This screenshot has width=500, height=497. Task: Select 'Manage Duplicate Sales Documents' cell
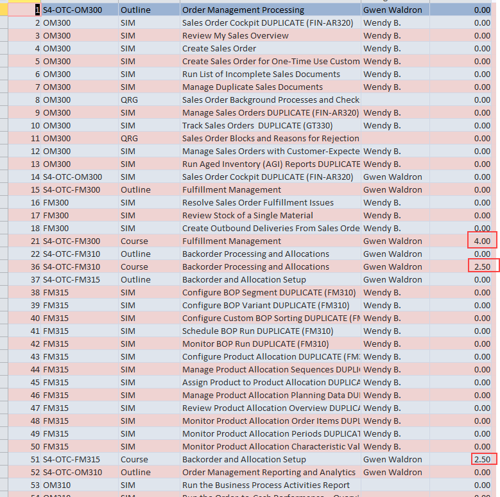[x=270, y=87]
